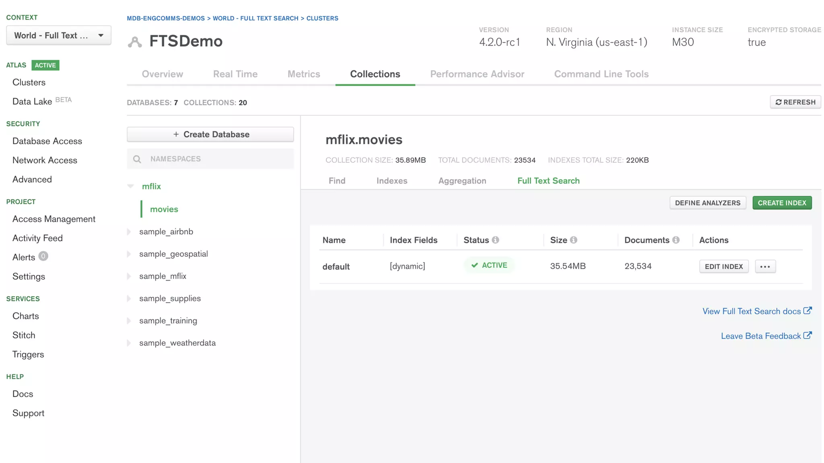Collapse the mflix database tree
The width and height of the screenshot is (824, 463).
(130, 186)
